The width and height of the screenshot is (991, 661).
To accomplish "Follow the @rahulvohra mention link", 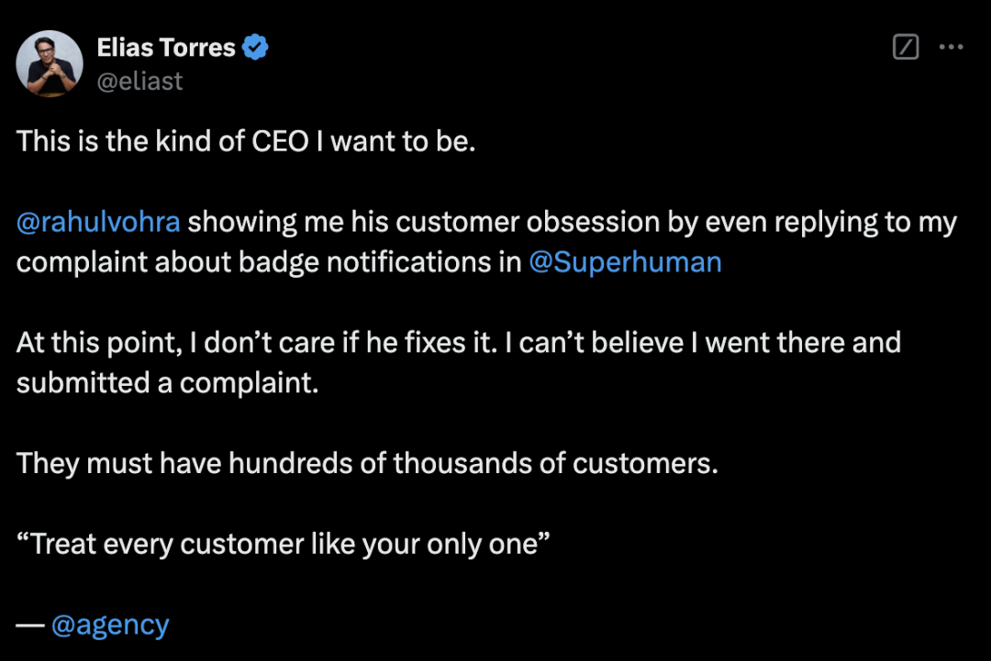I will pyautogui.click(x=98, y=222).
